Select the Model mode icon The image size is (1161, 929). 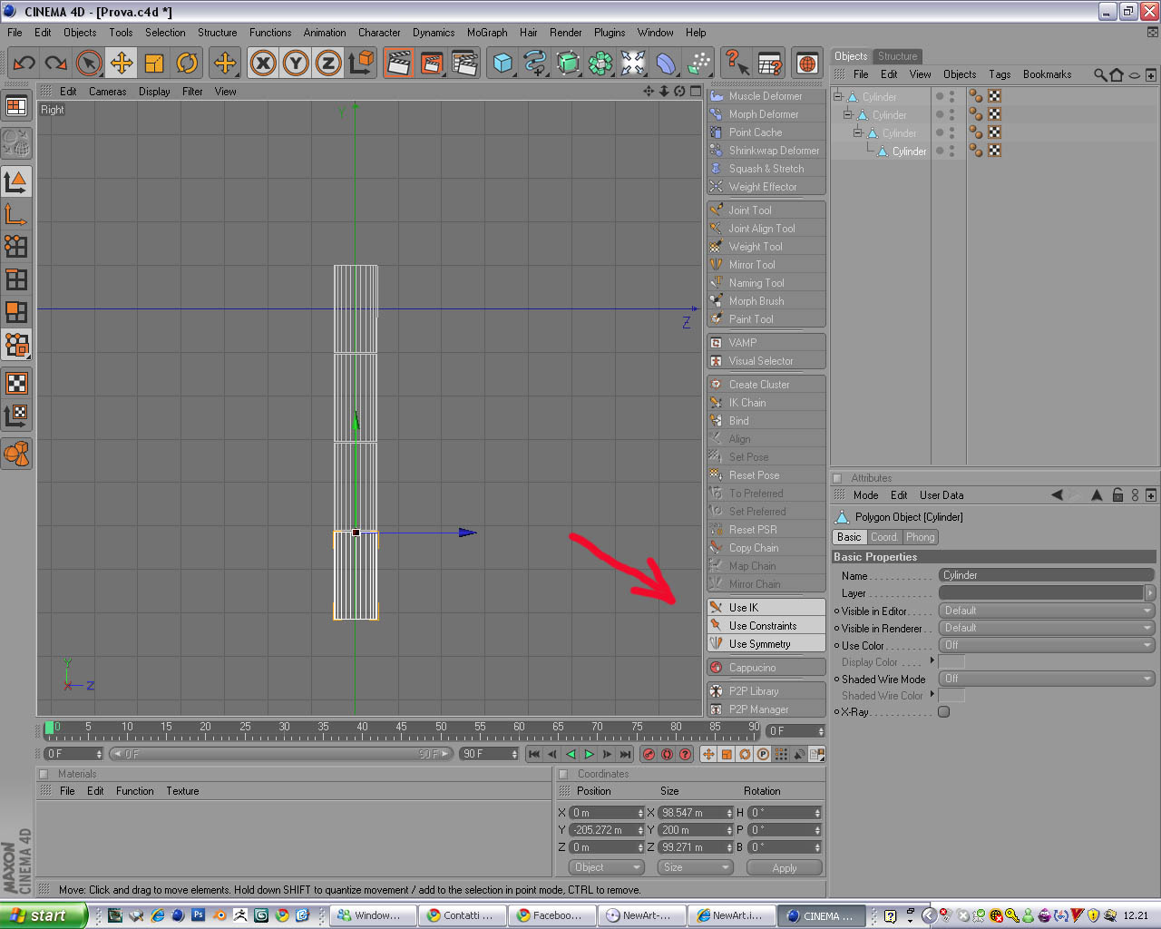tap(16, 181)
